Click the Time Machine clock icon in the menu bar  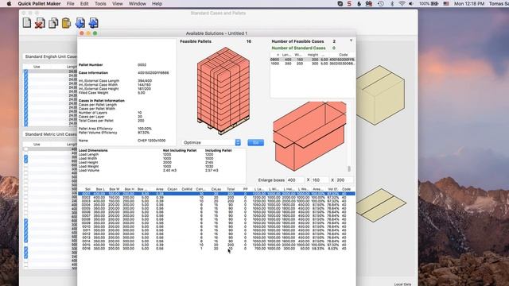pos(381,3)
